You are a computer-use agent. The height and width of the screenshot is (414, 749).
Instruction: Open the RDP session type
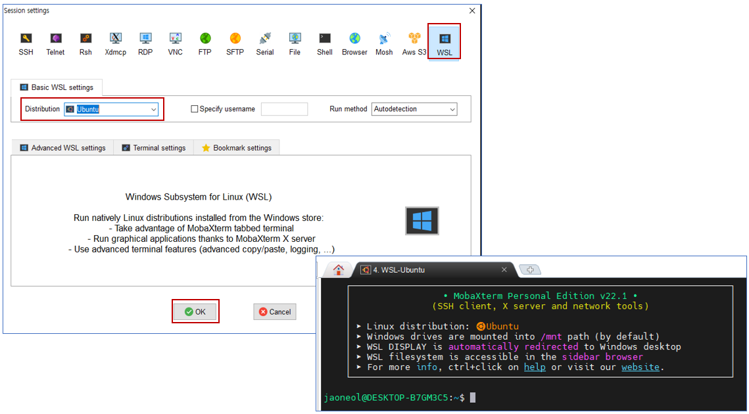[x=145, y=44]
